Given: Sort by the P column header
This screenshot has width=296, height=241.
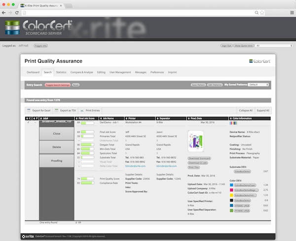Looking at the screenshot, I should pos(36,118).
